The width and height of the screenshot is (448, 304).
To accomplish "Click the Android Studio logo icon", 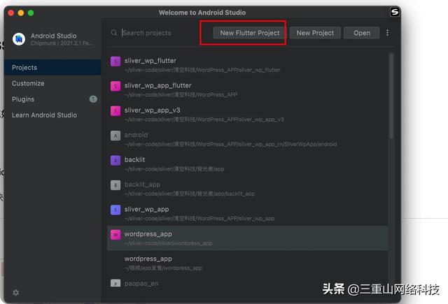I will pyautogui.click(x=19, y=39).
